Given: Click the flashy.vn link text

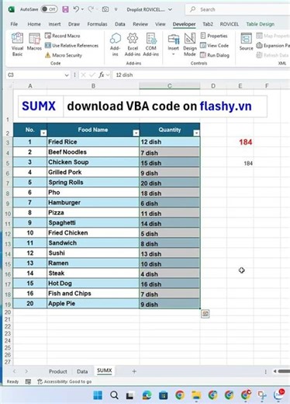Looking at the screenshot, I should coord(226,106).
